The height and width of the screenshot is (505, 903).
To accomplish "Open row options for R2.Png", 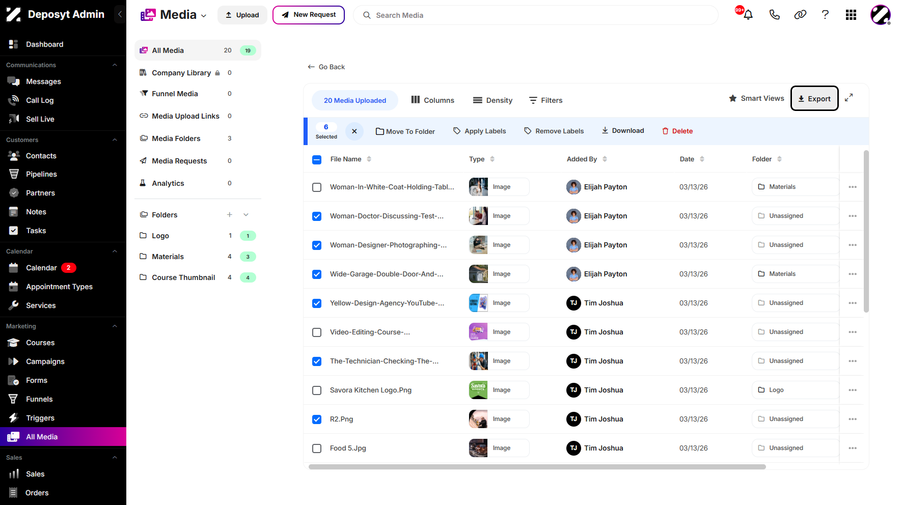I will tap(853, 419).
